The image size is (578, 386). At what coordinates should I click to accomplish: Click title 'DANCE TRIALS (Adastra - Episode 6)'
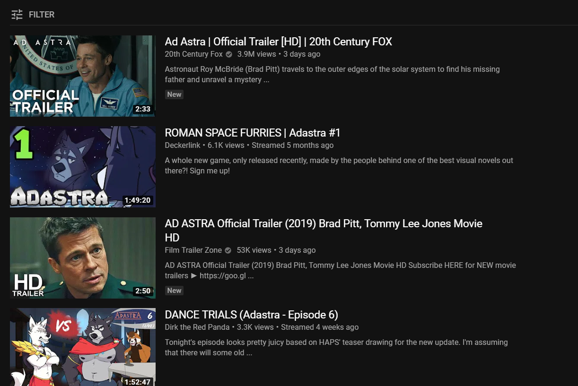pyautogui.click(x=251, y=315)
